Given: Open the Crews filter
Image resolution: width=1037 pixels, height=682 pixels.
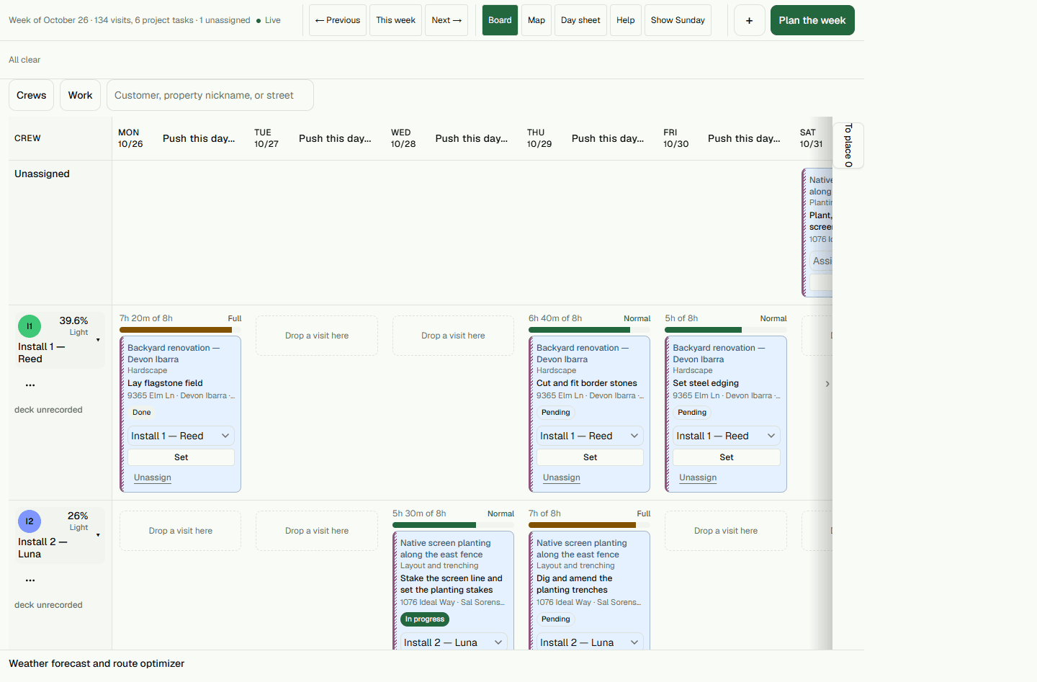Looking at the screenshot, I should pos(31,95).
